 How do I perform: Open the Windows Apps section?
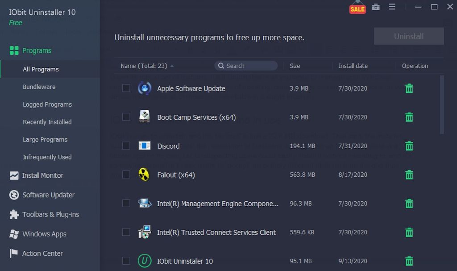click(44, 233)
